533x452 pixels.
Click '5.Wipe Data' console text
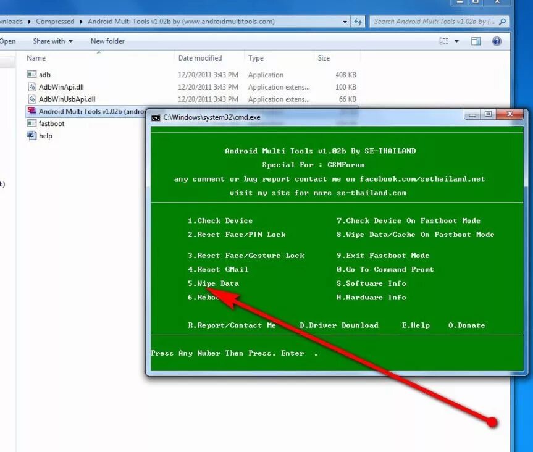point(213,283)
